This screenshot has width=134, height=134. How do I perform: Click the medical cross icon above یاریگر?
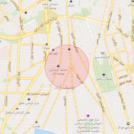click(x=71, y=1)
